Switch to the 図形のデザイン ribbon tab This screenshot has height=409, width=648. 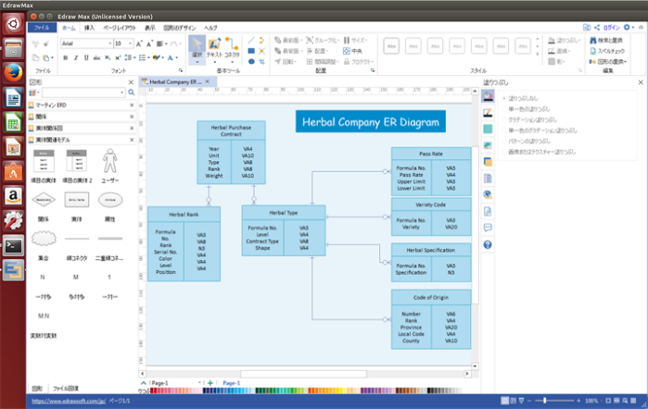180,28
